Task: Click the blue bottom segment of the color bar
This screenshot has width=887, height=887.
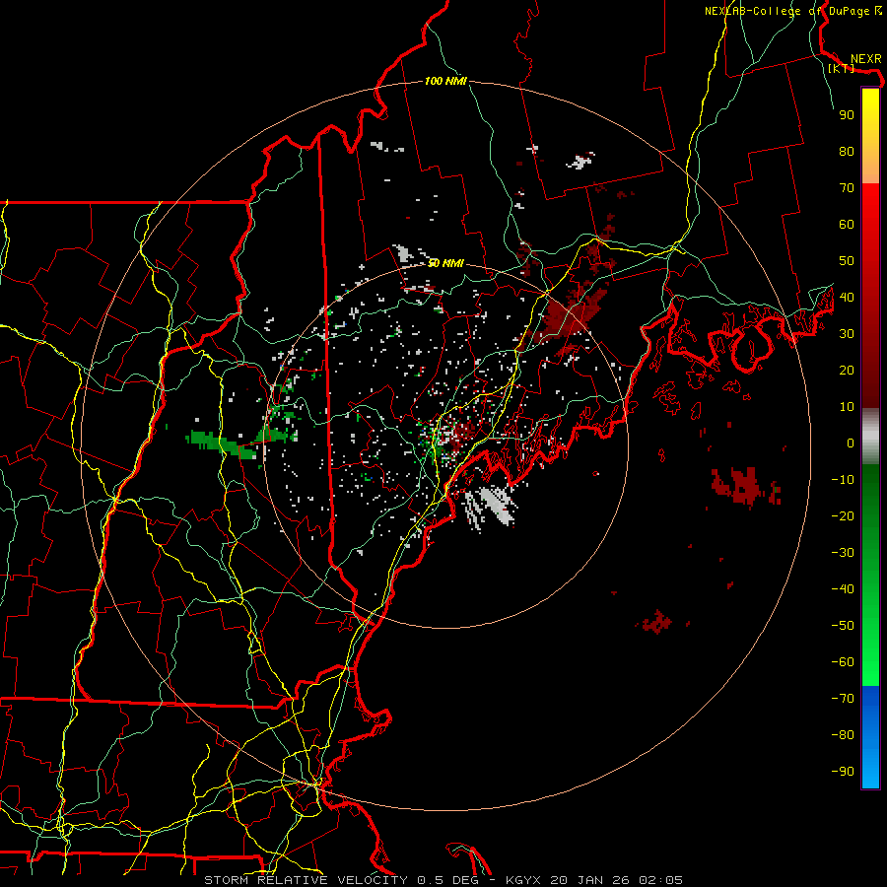Action: [x=870, y=737]
